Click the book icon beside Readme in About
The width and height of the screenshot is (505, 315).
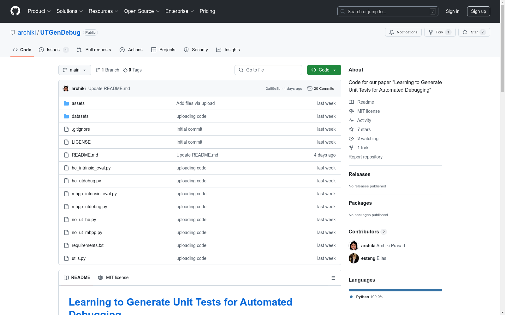[351, 102]
